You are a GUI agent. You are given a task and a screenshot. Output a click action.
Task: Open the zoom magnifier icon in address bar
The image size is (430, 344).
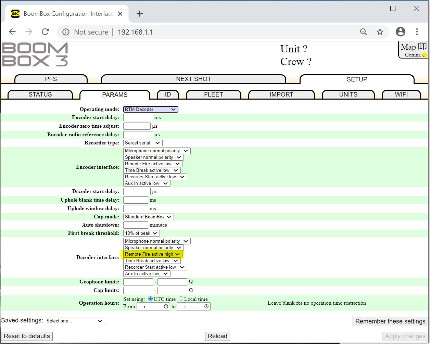[363, 32]
